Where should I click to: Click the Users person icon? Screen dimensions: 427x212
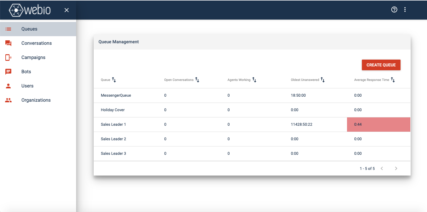pyautogui.click(x=8, y=86)
